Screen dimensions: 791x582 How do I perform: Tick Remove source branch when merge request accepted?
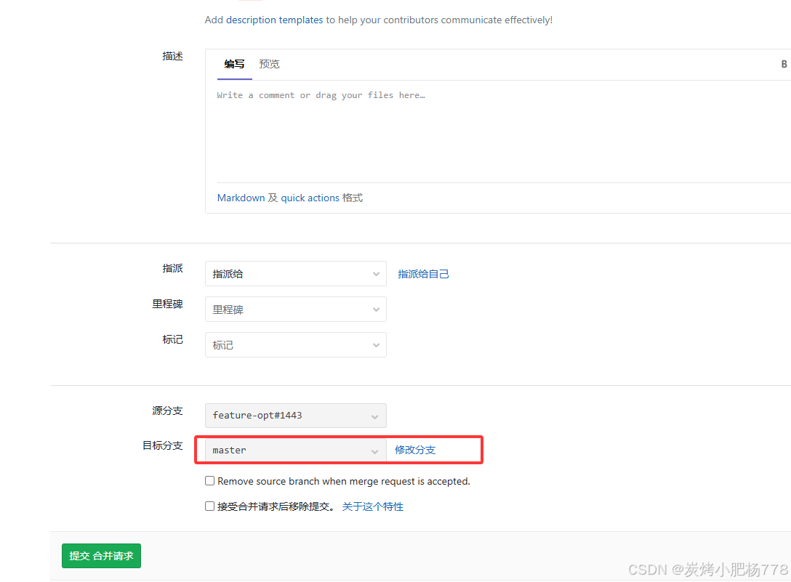tap(210, 480)
